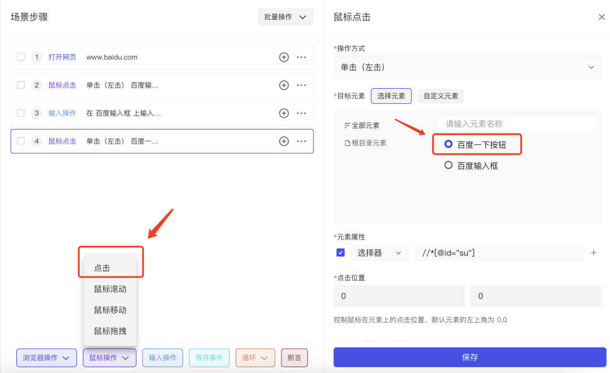This screenshot has width=610, height=373.
Task: Switch to the 自定义元素 tab
Action: [x=441, y=96]
